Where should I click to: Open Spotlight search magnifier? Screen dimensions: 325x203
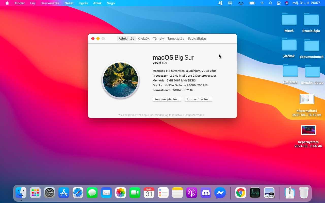pyautogui.click(x=271, y=3)
